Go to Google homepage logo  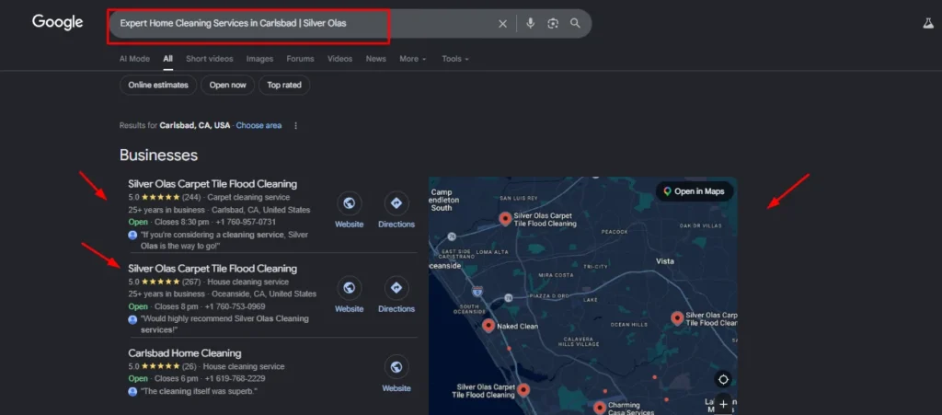[58, 23]
